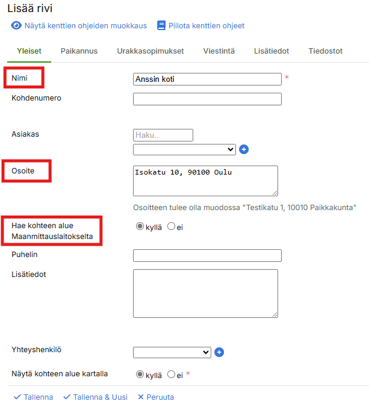
Task: Open the Urakkasopimukset tab
Action: point(150,51)
